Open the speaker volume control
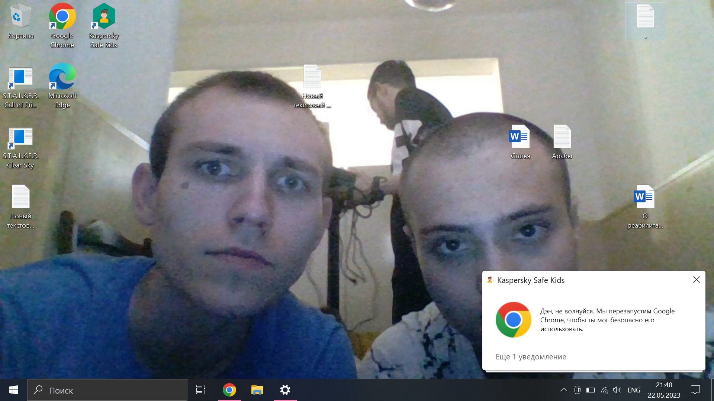 (617, 390)
